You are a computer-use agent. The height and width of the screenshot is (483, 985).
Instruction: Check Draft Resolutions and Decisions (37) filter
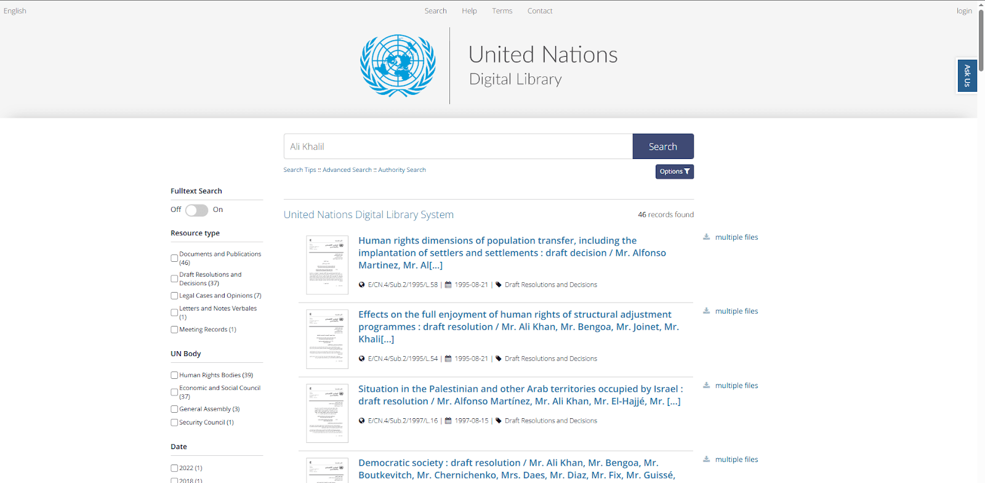[174, 279]
